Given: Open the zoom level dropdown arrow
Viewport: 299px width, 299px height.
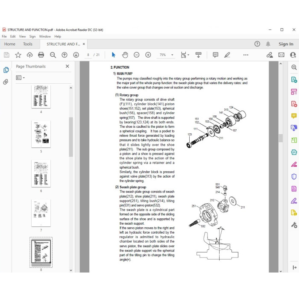Looking at the screenshot, I should point(172,55).
